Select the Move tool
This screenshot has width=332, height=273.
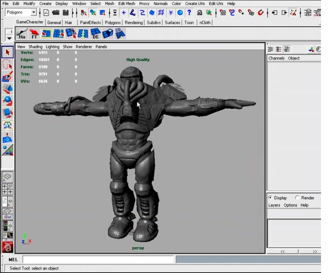8,89
